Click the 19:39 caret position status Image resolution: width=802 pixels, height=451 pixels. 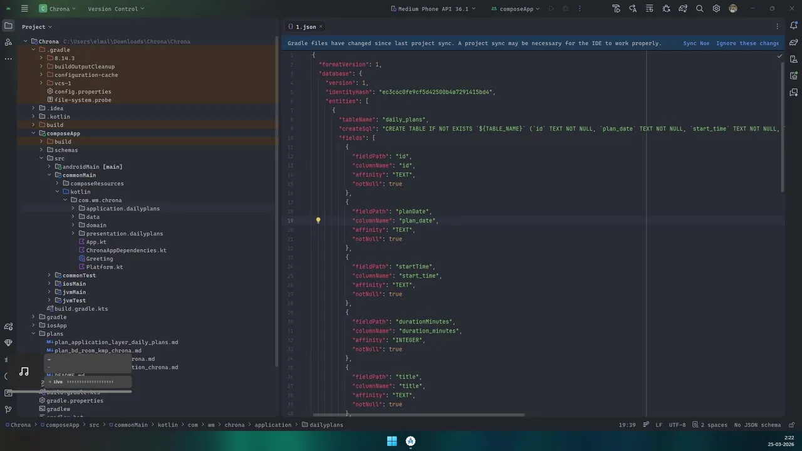[x=627, y=425]
